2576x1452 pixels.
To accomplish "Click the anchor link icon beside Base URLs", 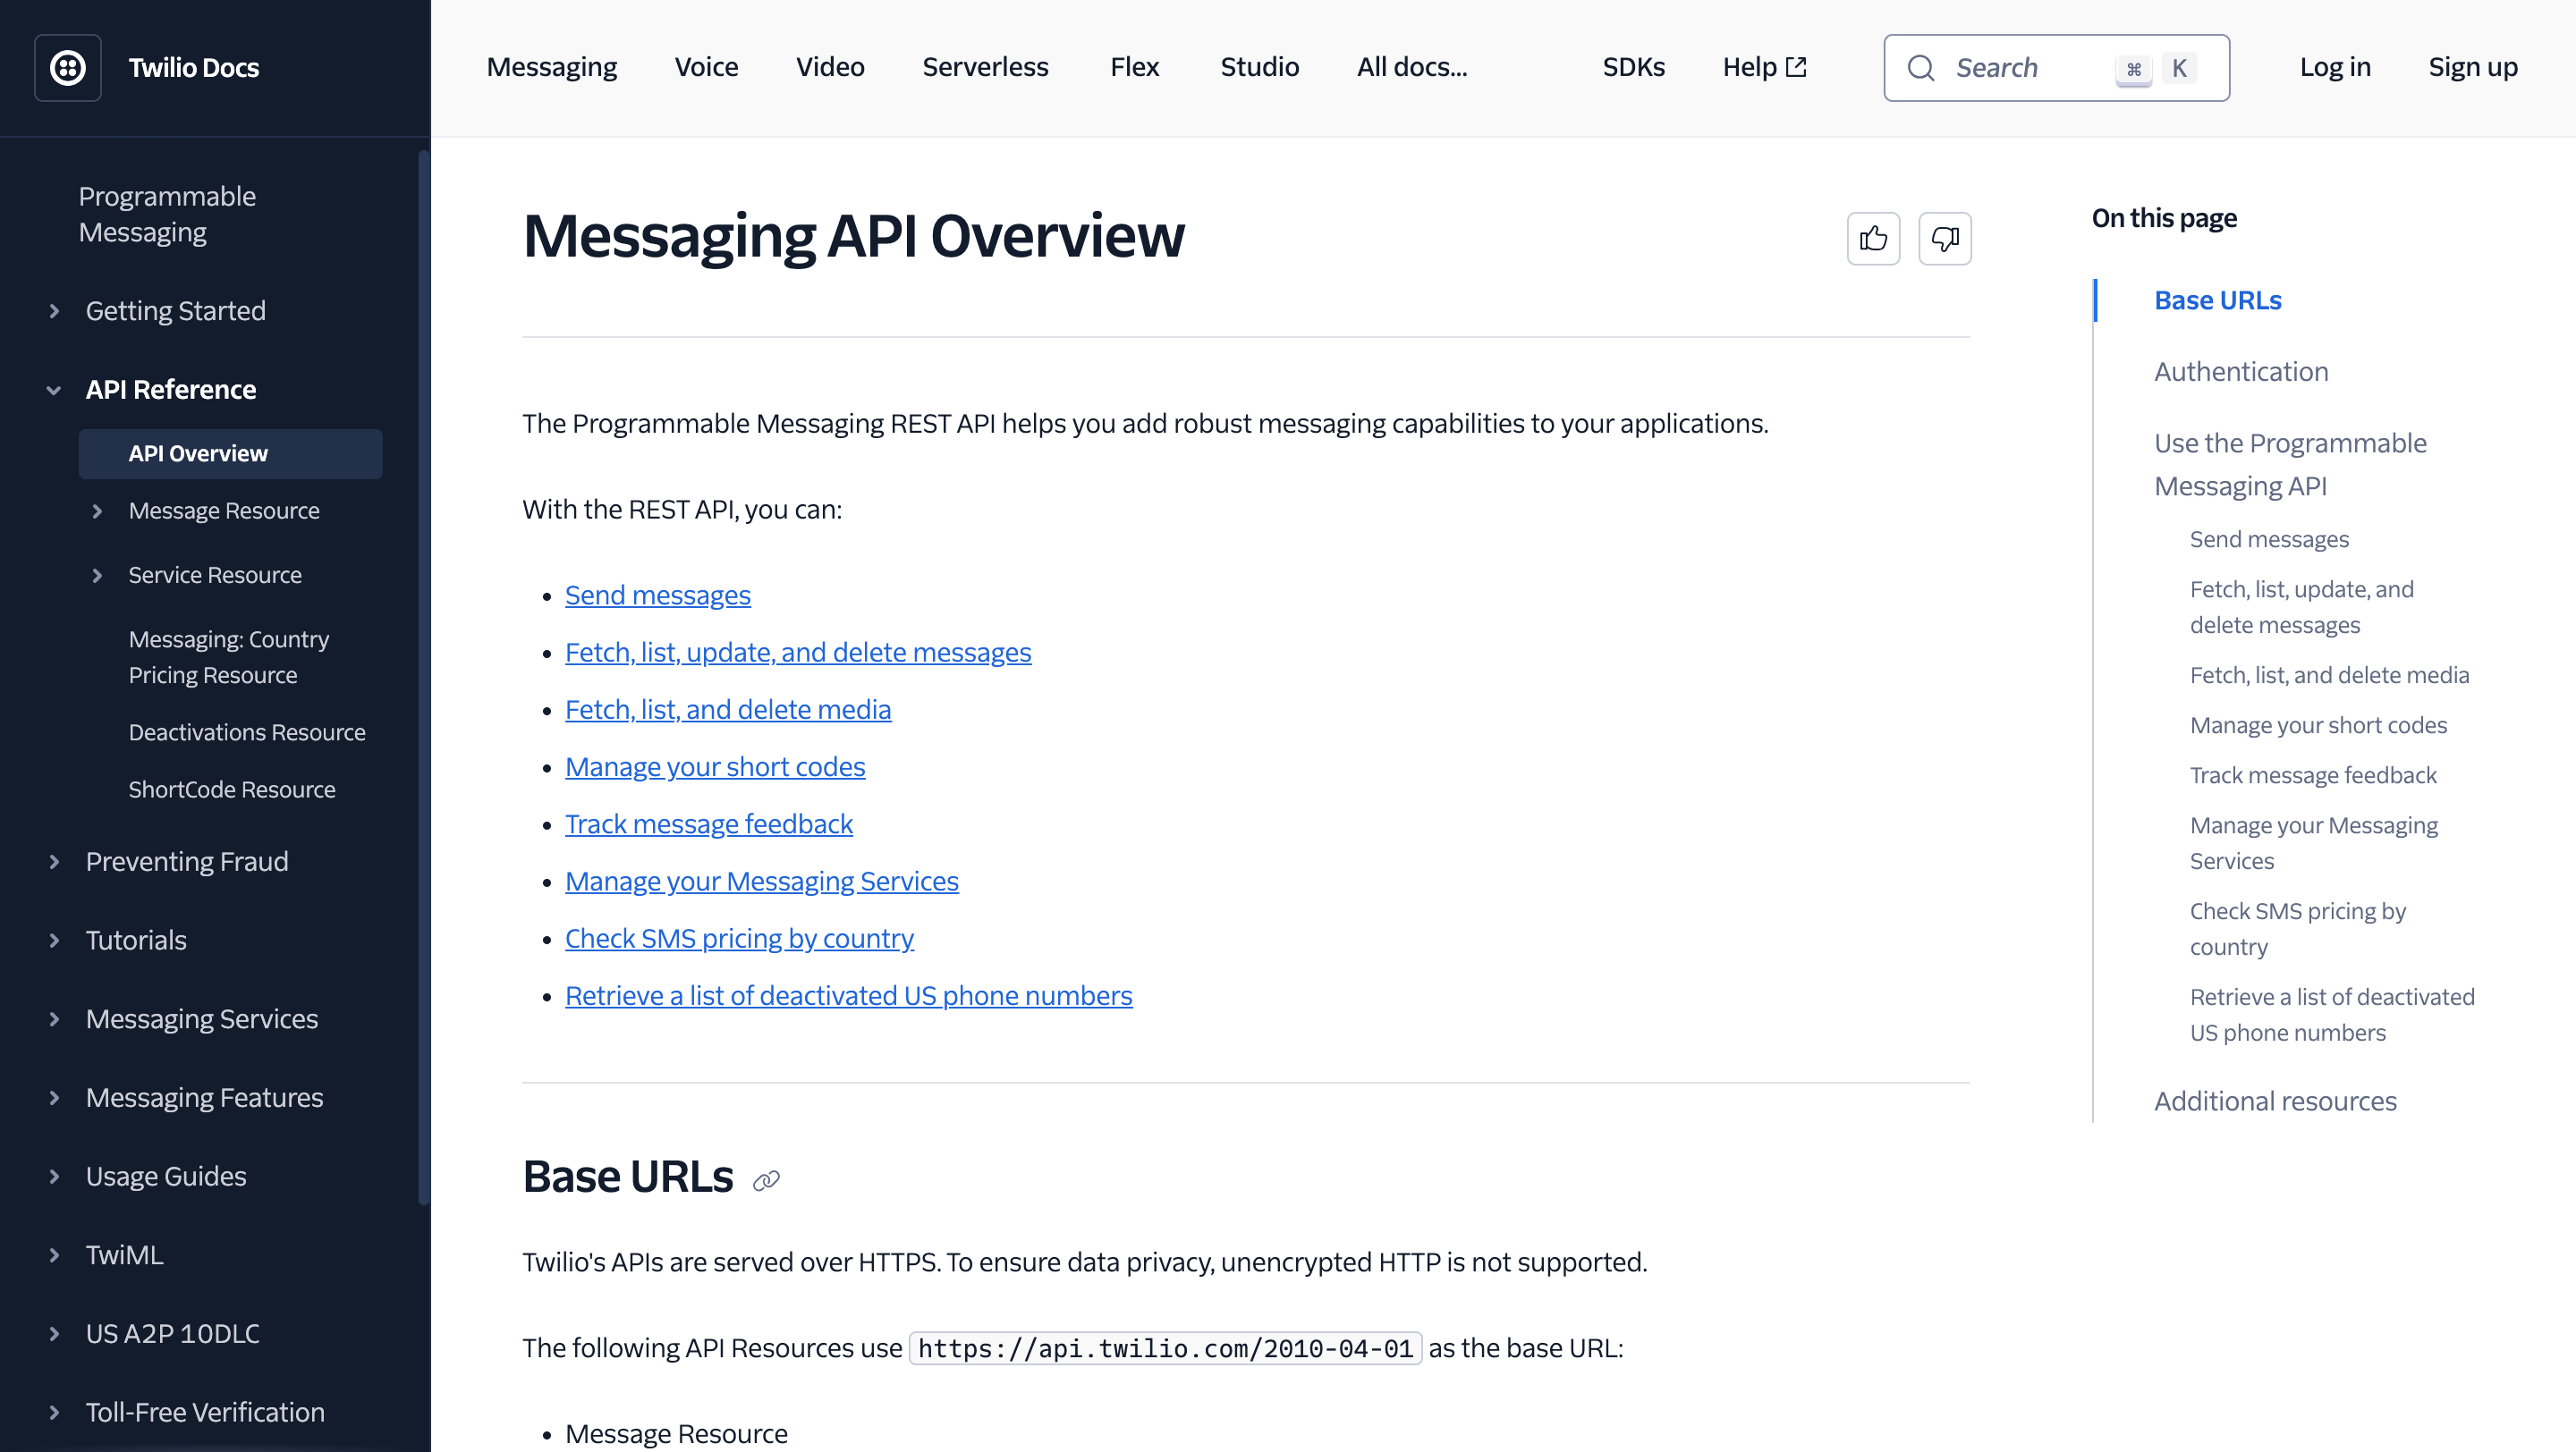I will coord(766,1180).
